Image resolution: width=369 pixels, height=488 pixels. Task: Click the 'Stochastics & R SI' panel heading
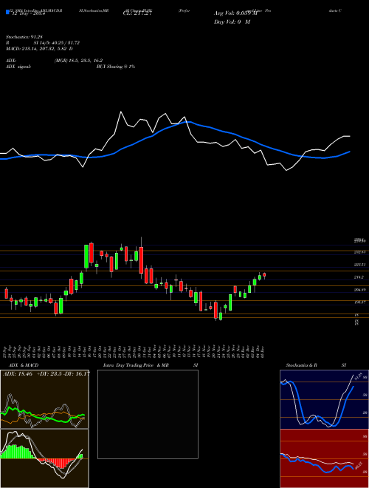pos(316,365)
